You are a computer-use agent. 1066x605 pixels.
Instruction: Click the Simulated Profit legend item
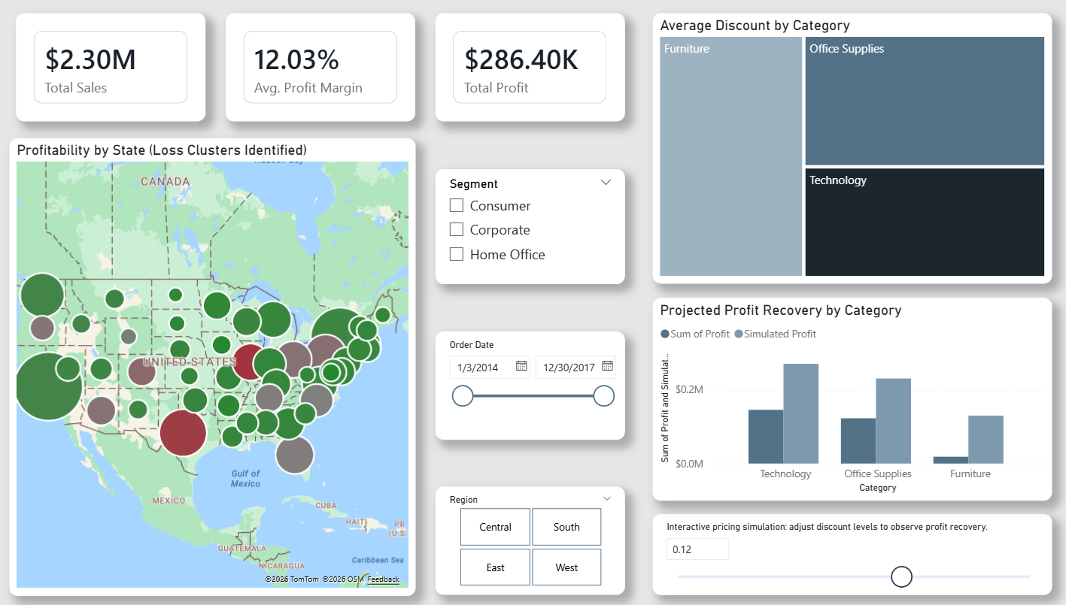(x=776, y=334)
